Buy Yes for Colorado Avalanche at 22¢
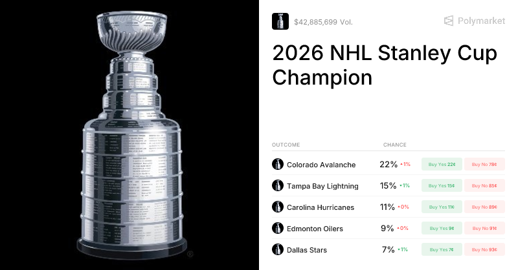 442,165
